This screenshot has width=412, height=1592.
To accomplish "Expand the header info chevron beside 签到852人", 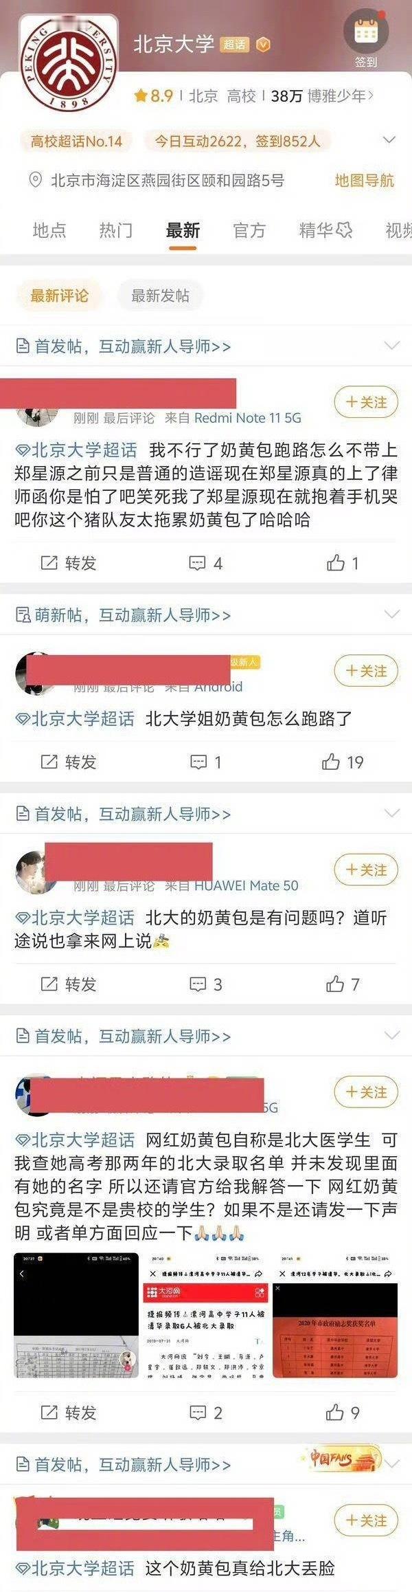I will tap(389, 140).
